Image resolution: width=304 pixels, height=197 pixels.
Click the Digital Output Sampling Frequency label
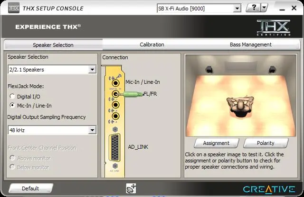tap(47, 117)
